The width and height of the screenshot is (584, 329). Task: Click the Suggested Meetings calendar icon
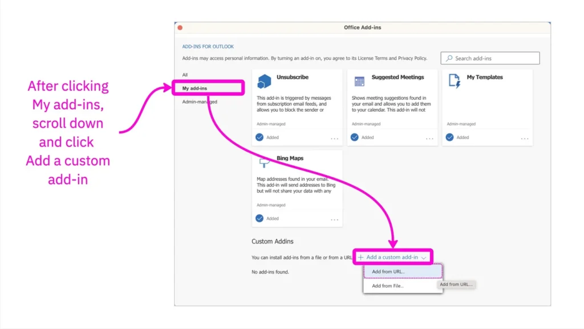coord(359,81)
